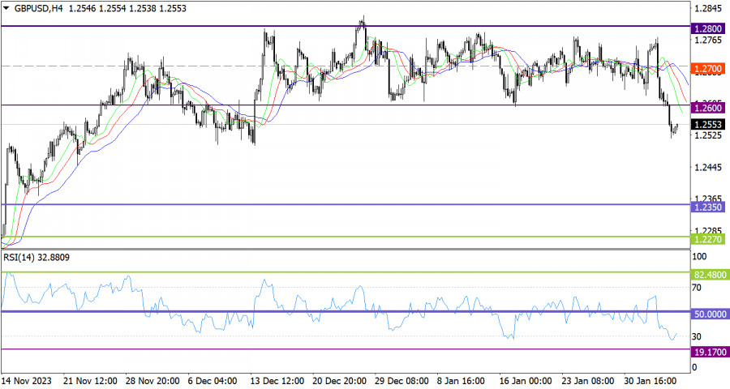Select the dashed orange 1.2700 line
Screen dimensions: 730x389
(x=346, y=66)
